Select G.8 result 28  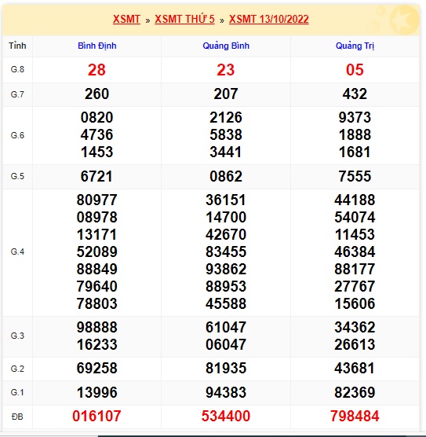[96, 70]
